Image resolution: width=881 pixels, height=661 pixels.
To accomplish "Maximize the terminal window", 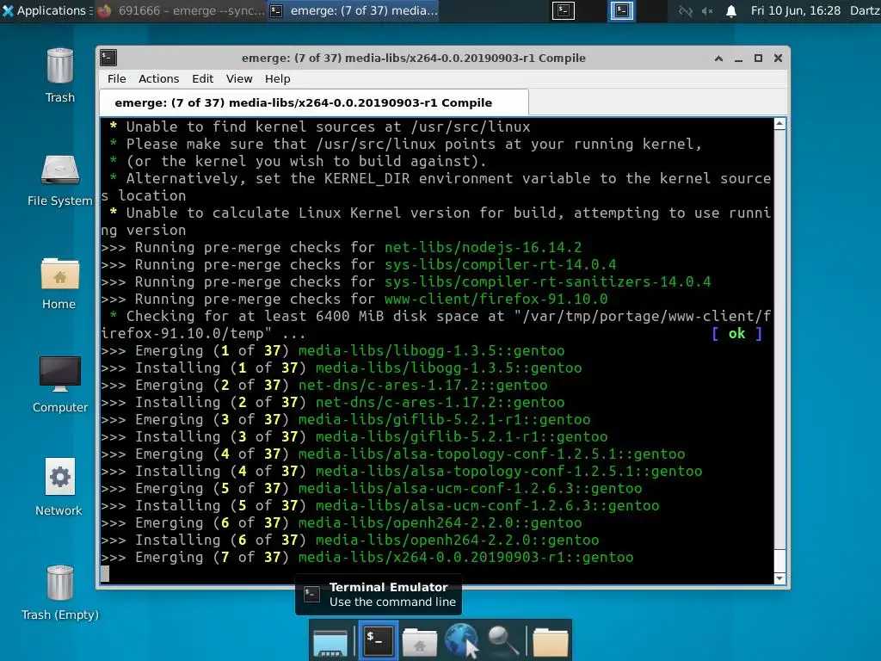I will coord(758,59).
